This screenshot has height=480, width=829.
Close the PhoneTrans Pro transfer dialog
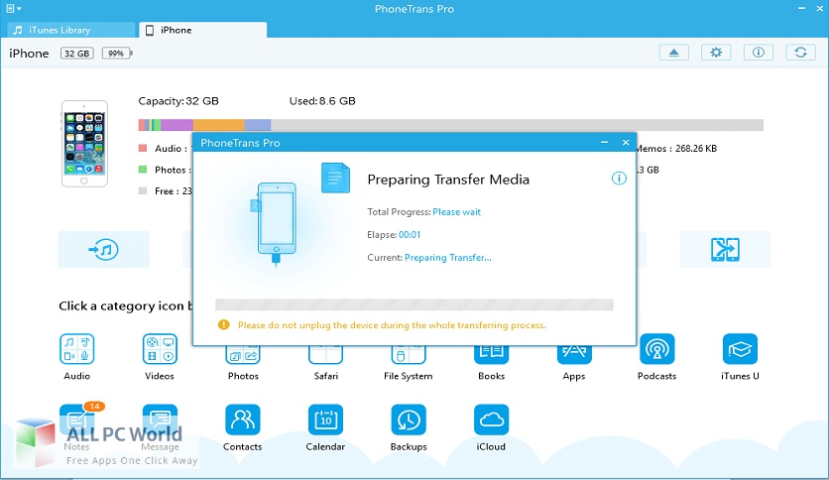[626, 142]
